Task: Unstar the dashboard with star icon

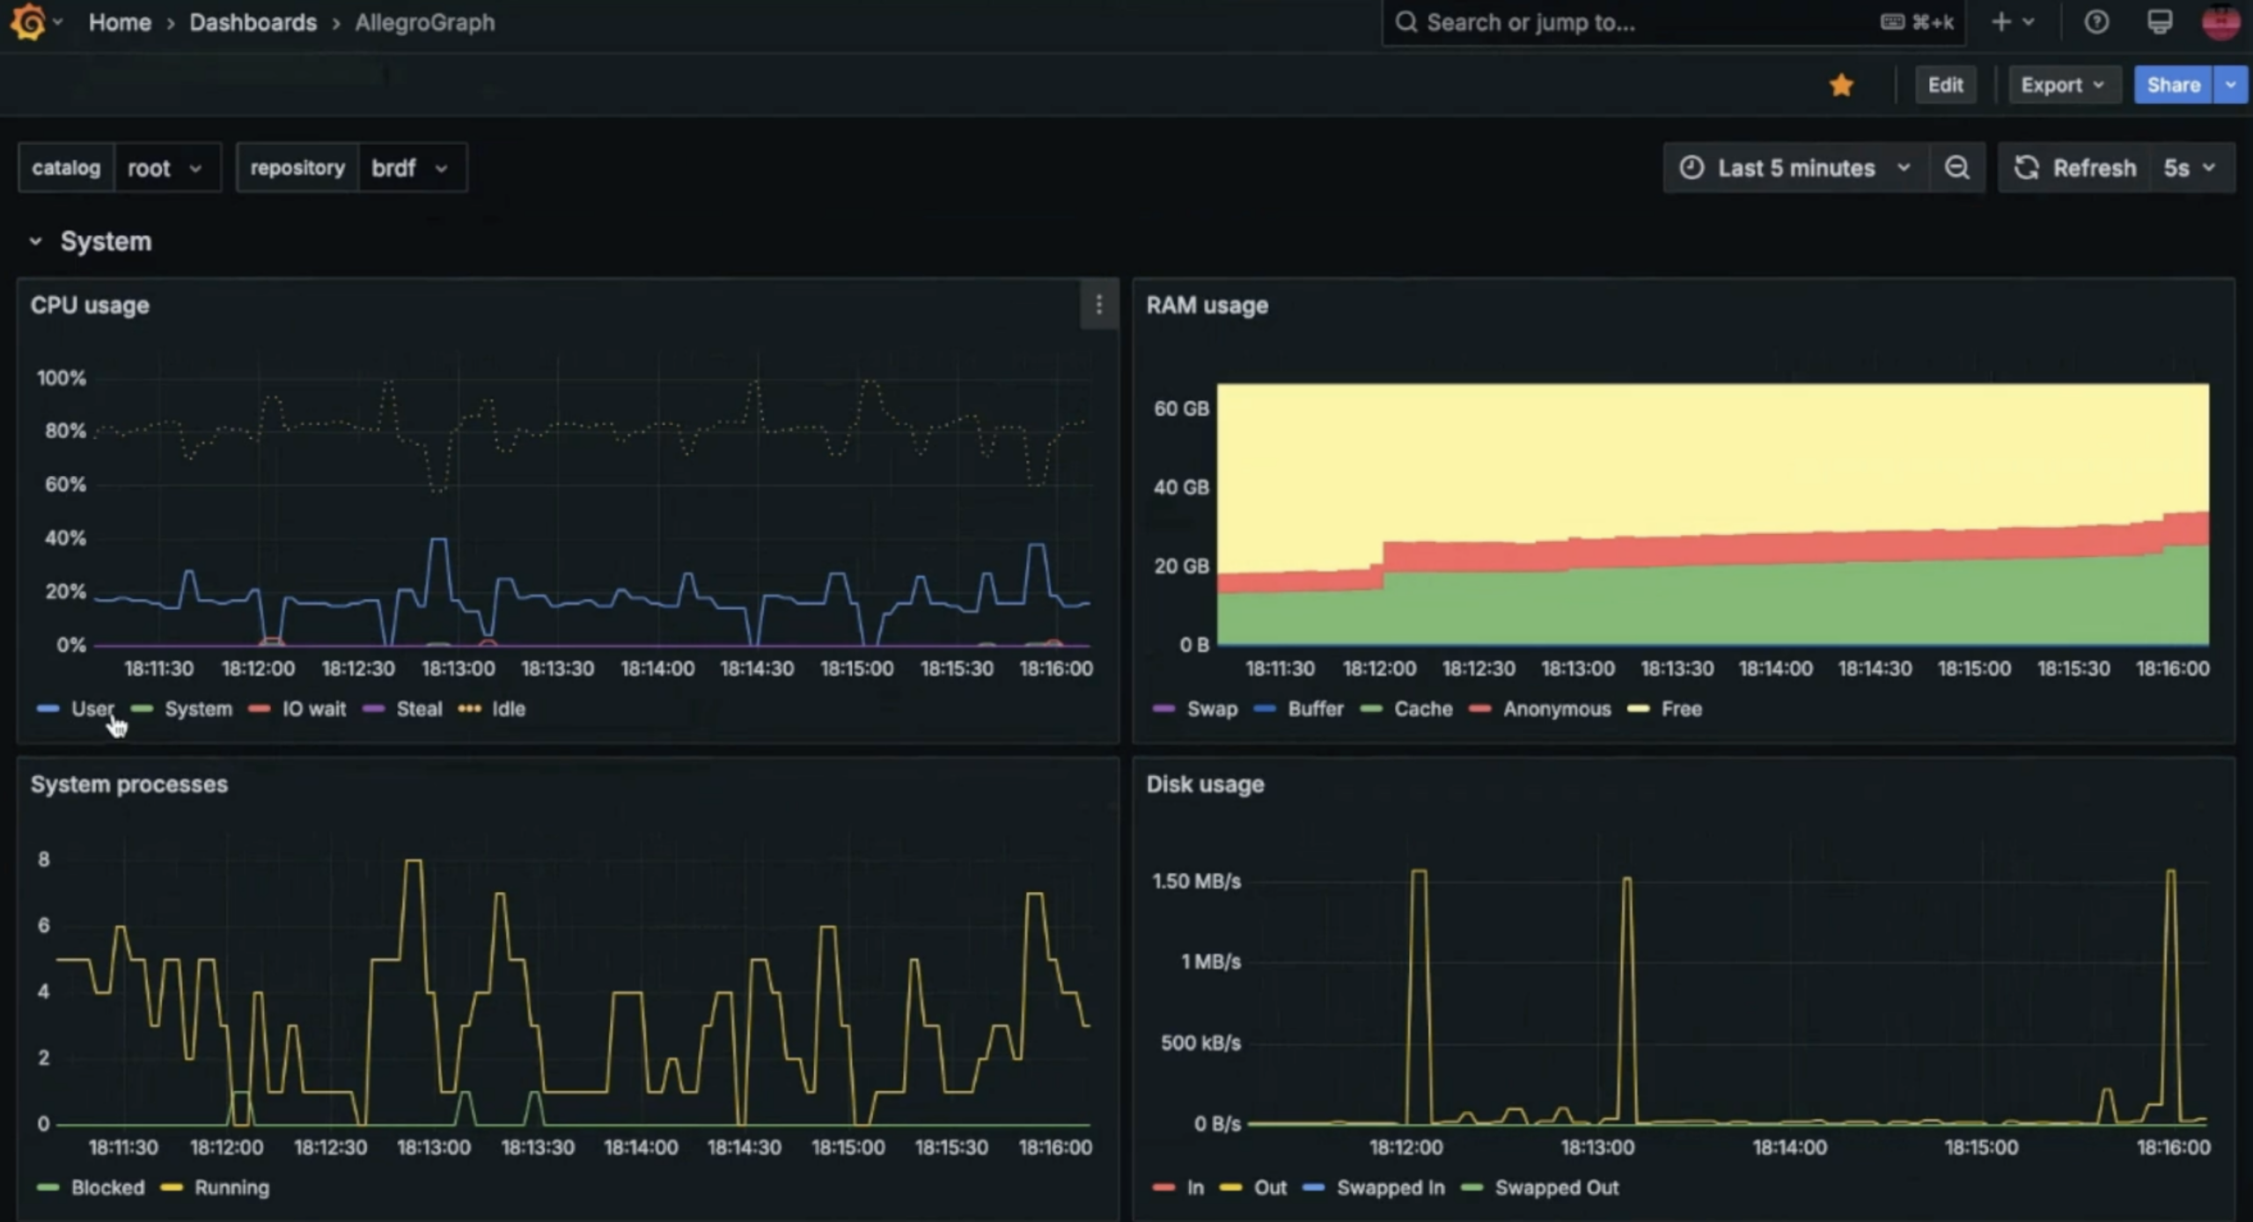Action: point(1841,85)
